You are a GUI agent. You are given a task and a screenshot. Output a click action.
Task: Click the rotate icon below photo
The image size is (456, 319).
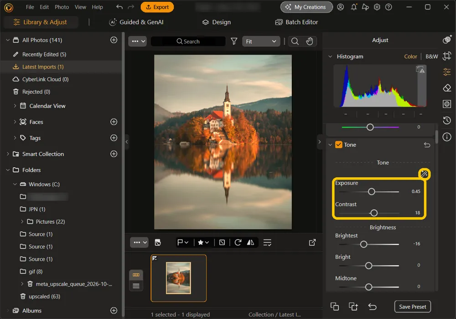(238, 242)
